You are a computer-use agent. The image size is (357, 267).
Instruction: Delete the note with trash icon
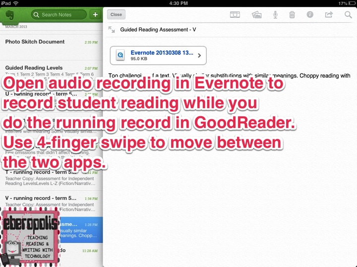(292, 15)
